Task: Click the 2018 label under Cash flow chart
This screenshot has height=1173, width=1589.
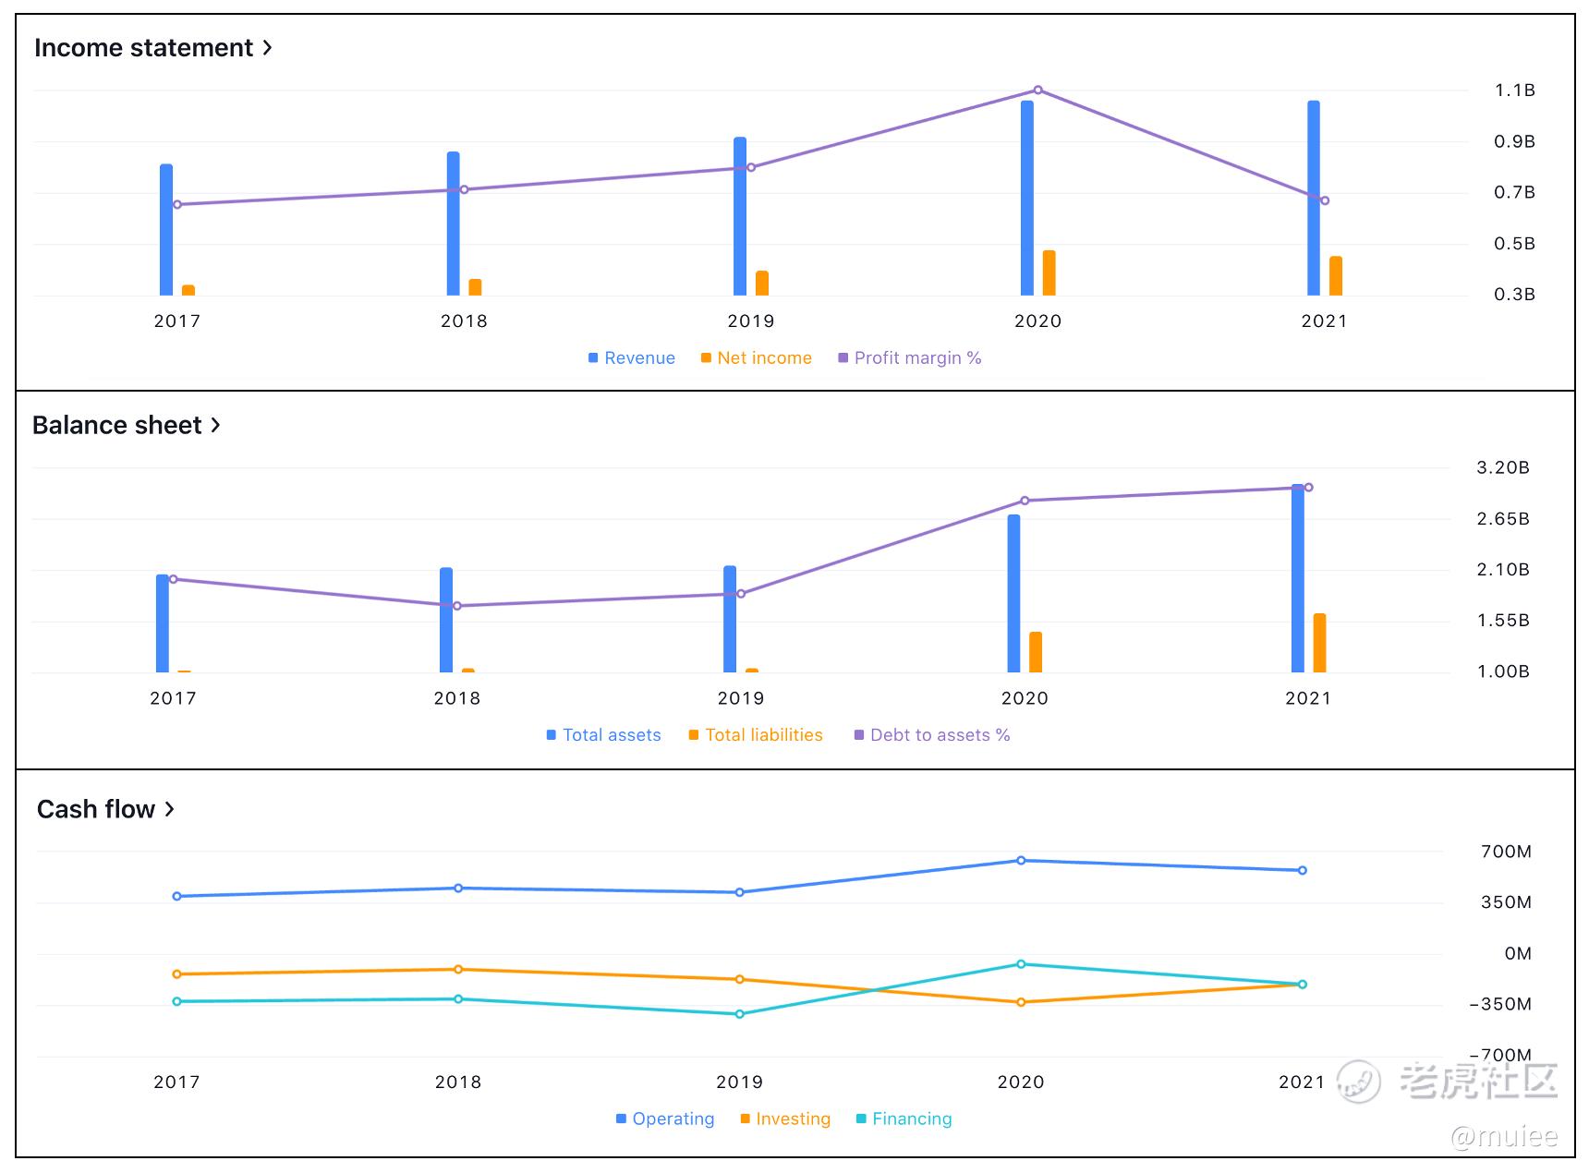Action: click(458, 1082)
